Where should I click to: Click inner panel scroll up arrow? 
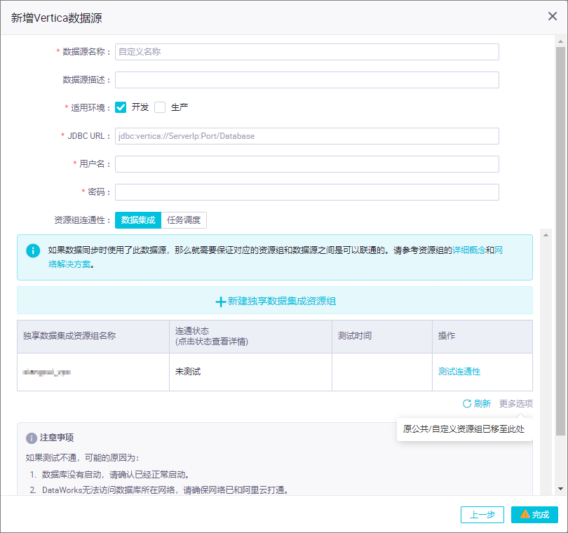tap(546, 235)
